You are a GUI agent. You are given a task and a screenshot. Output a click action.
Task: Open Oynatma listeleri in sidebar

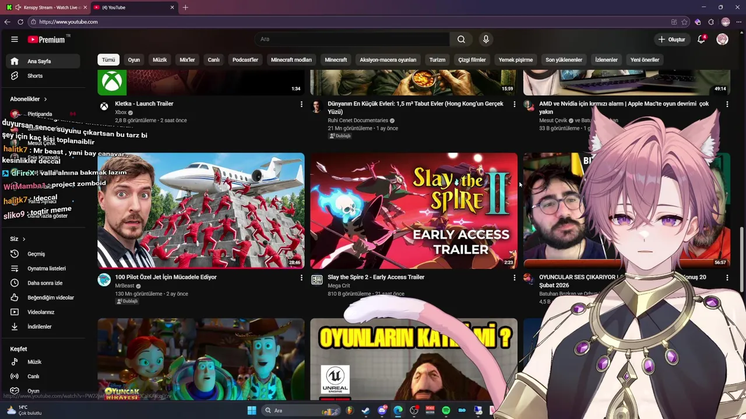(x=43, y=268)
